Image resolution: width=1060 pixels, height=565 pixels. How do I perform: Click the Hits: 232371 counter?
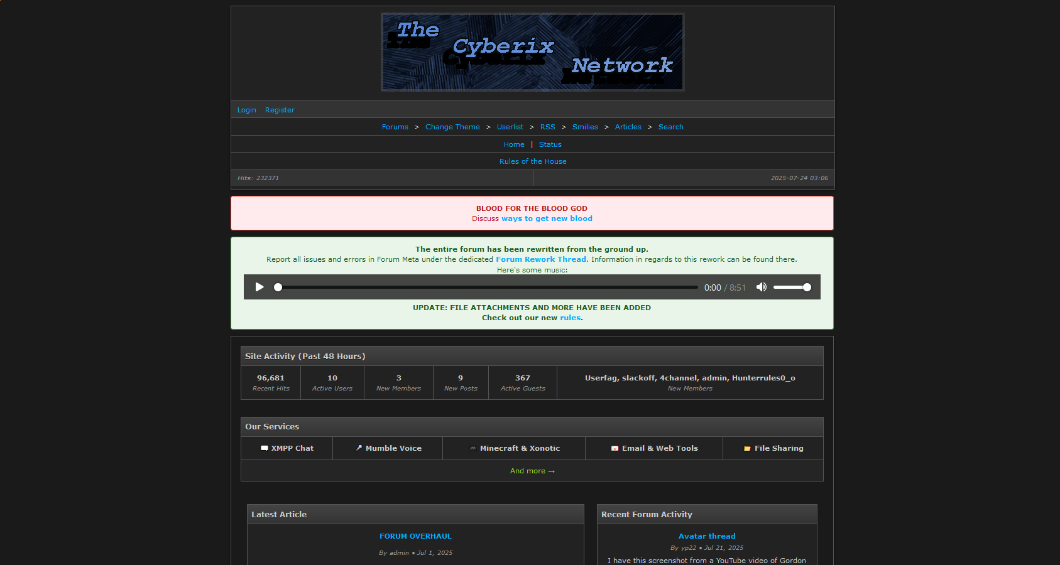258,178
